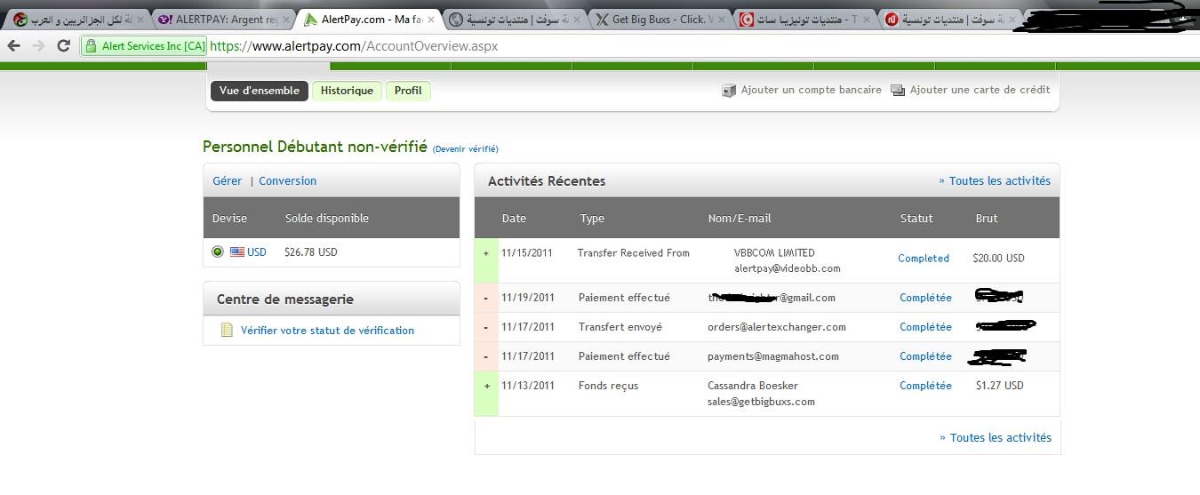Click payments@magmahost.com email text
The height and width of the screenshot is (495, 1200).
click(x=773, y=356)
